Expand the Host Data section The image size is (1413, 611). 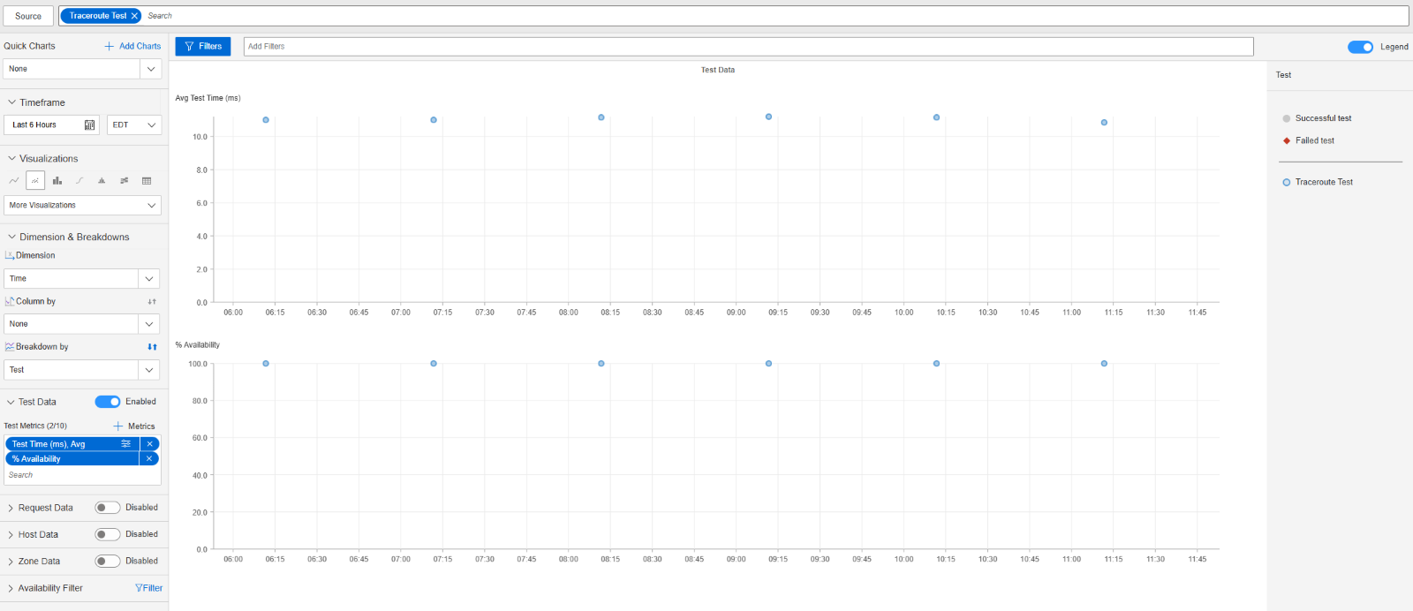(x=11, y=535)
